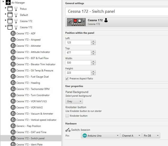Click gauge icon beside OAT and Time
This screenshot has width=168, height=146.
pyautogui.click(x=13, y=132)
